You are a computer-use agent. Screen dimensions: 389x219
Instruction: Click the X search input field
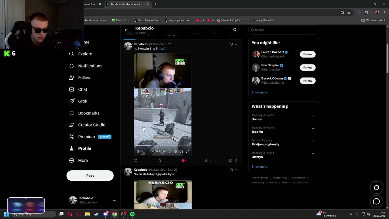pos(284,30)
